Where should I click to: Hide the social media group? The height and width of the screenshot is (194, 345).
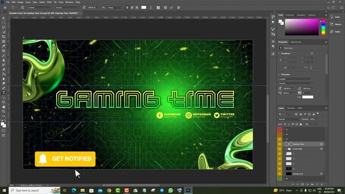280,149
